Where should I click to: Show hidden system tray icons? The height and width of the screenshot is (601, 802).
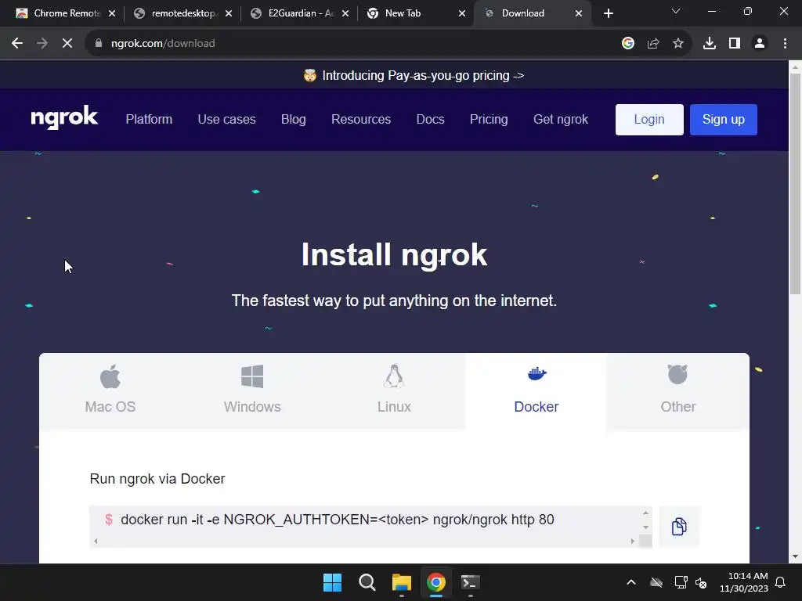[x=631, y=582]
